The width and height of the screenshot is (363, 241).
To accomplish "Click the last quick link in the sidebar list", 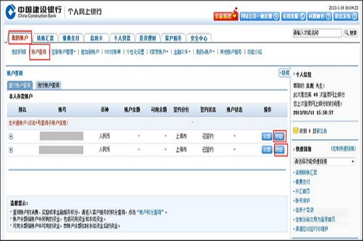I will click(311, 229).
